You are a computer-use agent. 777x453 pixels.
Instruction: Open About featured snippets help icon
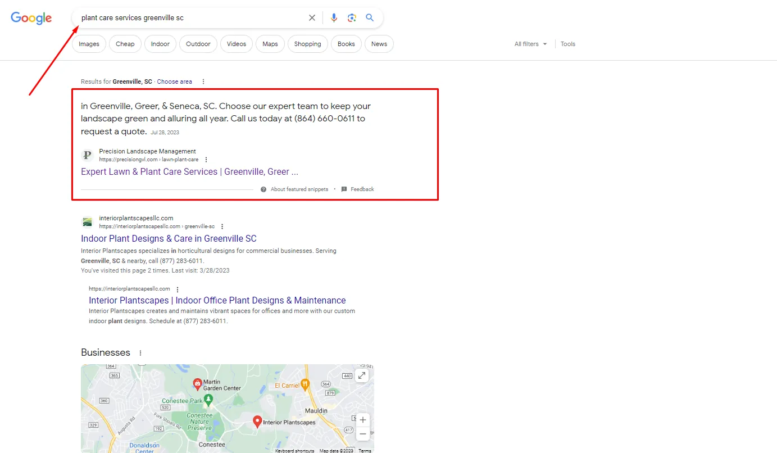click(263, 189)
